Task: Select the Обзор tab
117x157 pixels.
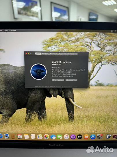Action: [x=38, y=54]
